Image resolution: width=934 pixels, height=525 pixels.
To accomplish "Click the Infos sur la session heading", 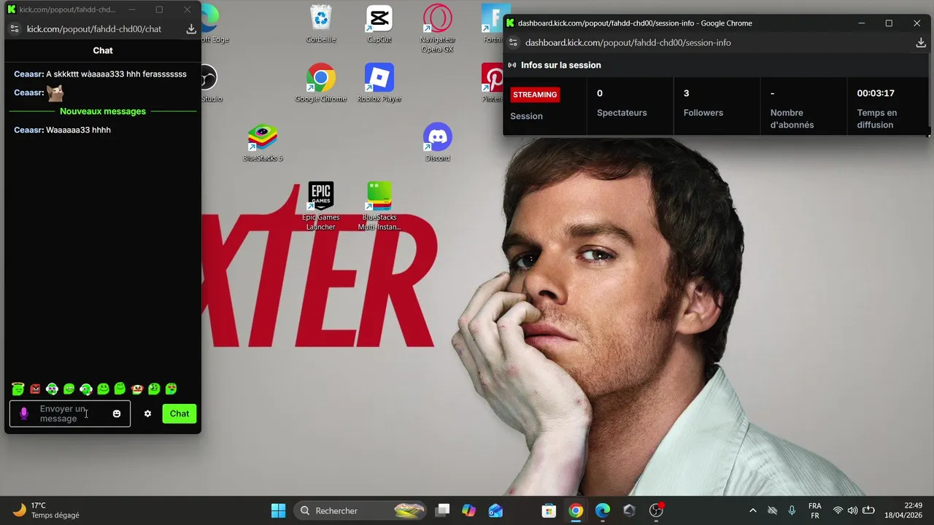I will point(561,65).
